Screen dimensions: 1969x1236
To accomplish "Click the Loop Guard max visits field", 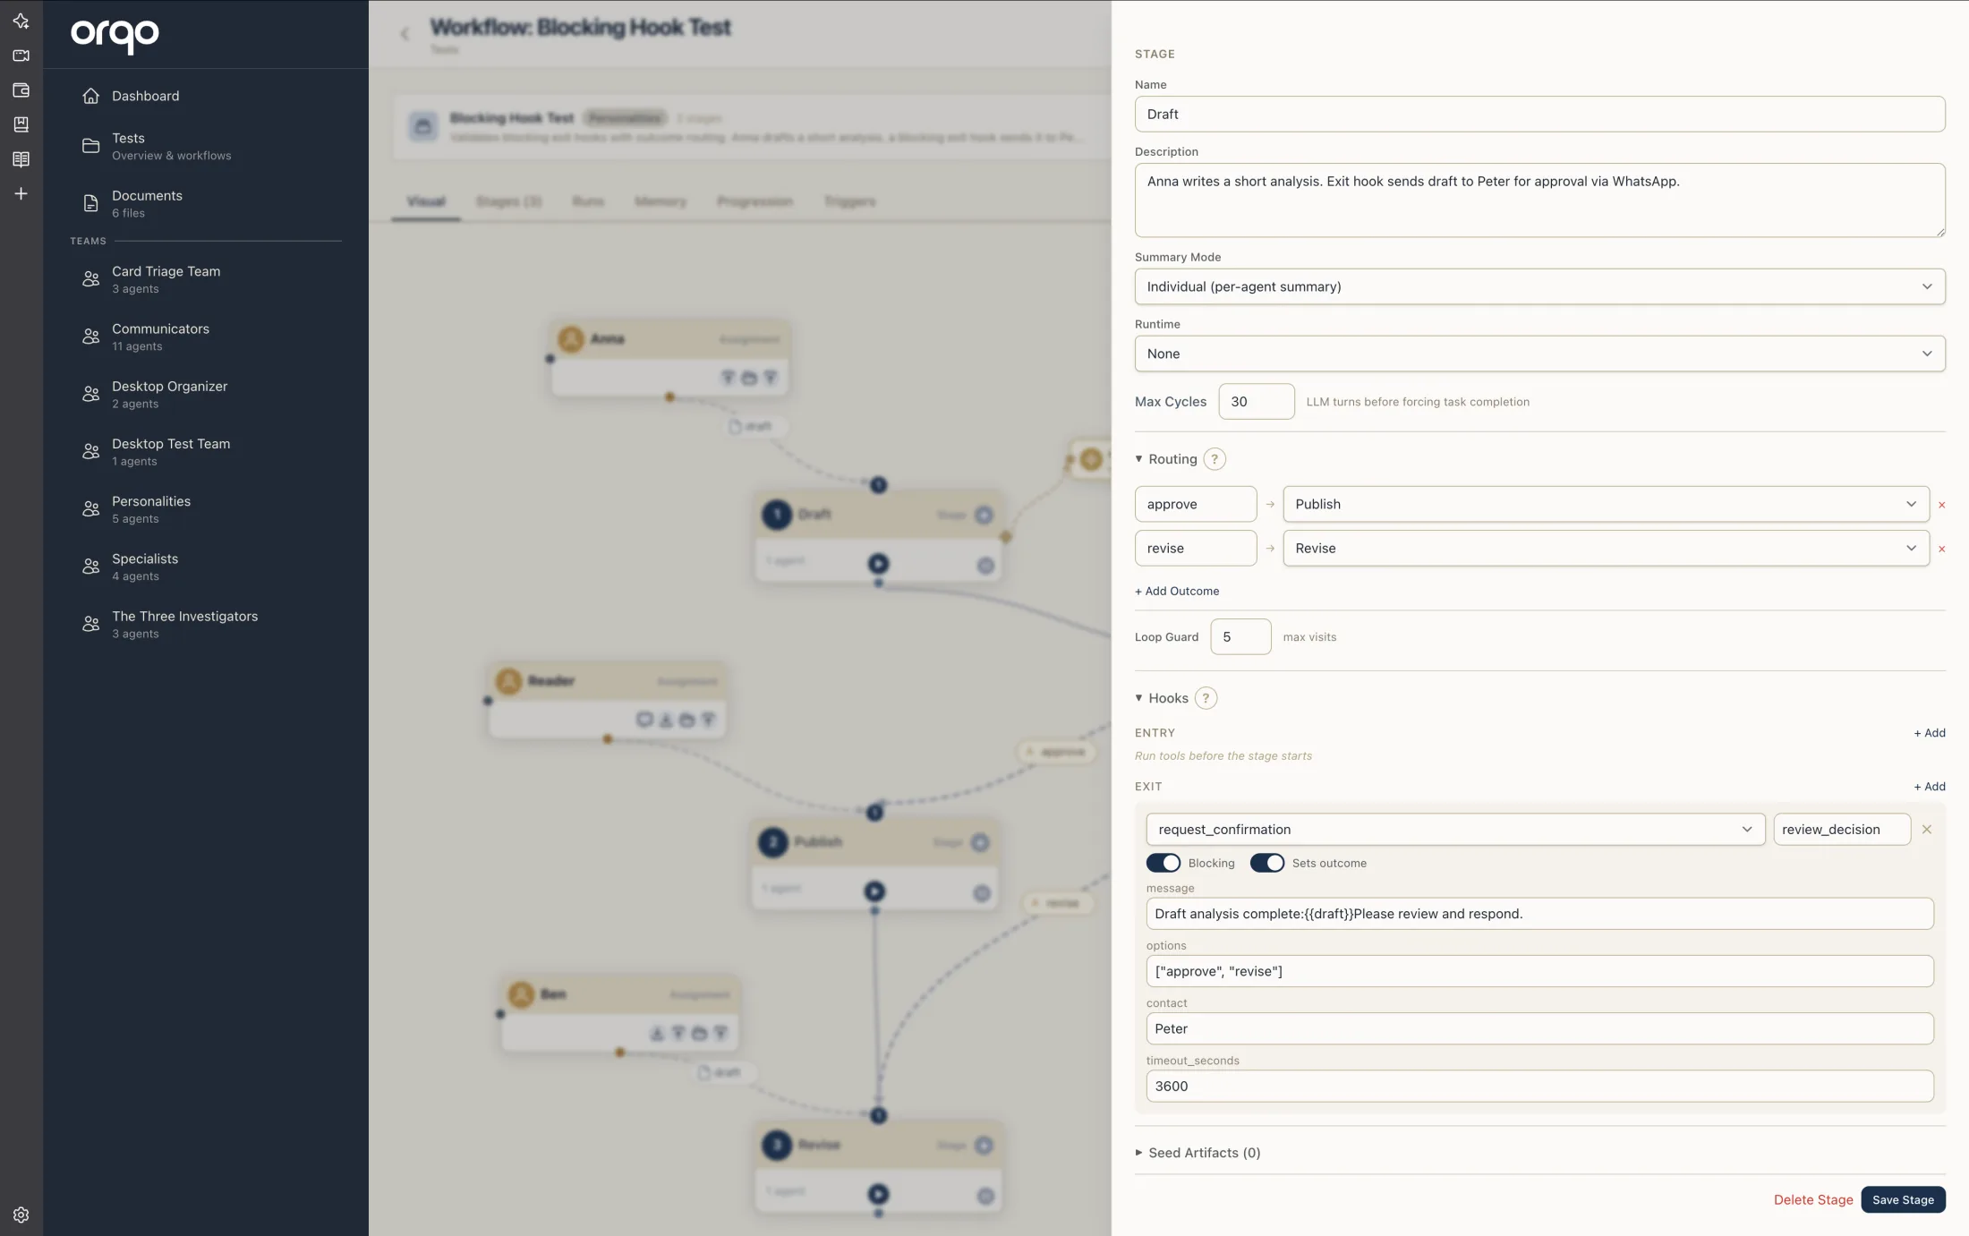I will 1240,636.
